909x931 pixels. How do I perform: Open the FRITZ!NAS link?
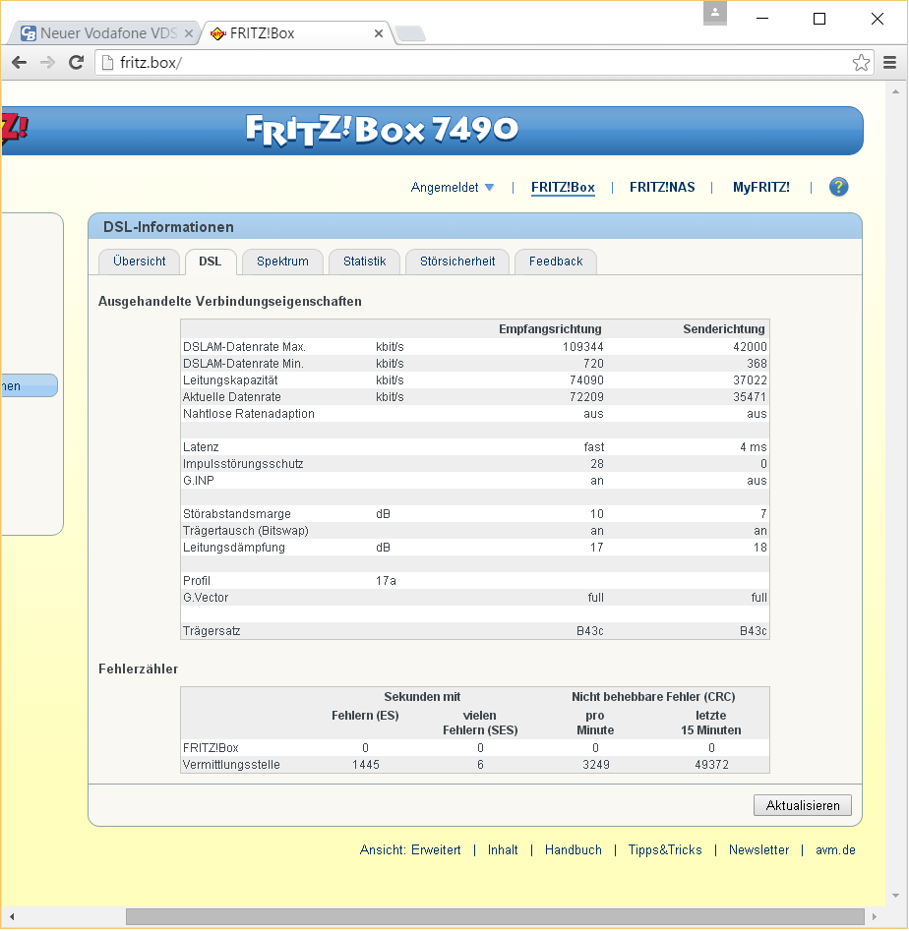point(662,188)
